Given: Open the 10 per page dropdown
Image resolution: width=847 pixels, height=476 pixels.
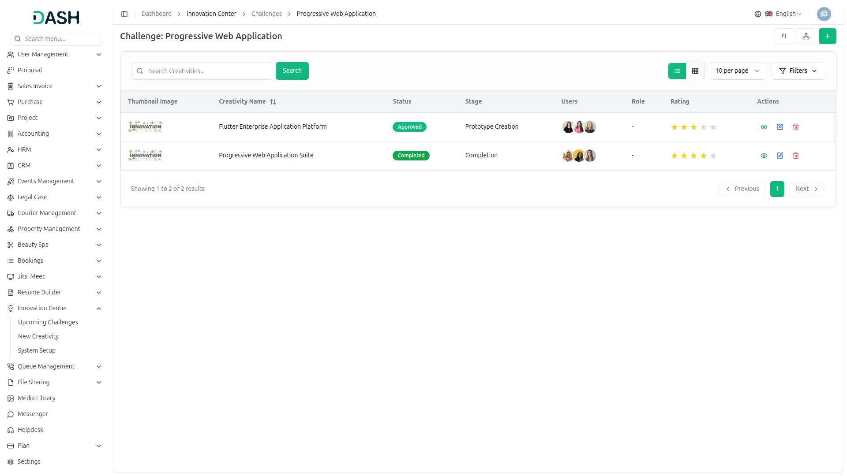Looking at the screenshot, I should [737, 71].
